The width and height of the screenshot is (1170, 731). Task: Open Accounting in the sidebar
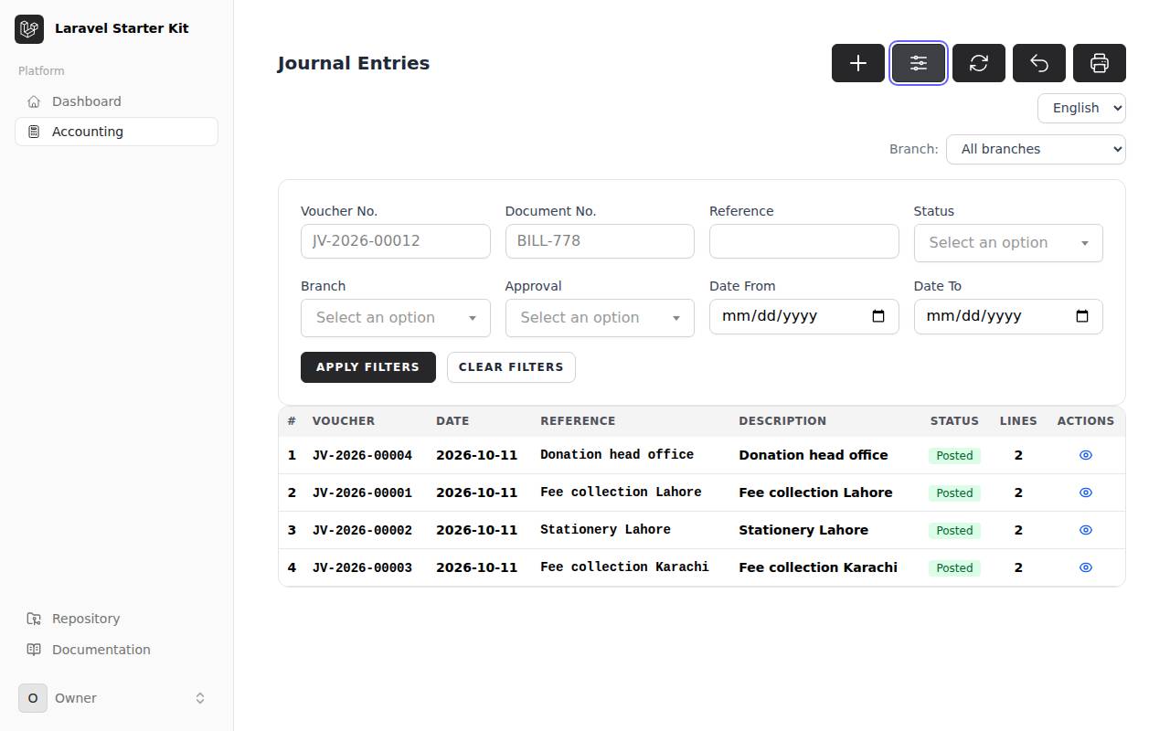click(x=116, y=132)
